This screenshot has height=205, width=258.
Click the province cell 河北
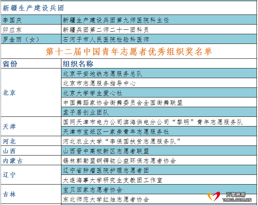click(x=31, y=141)
